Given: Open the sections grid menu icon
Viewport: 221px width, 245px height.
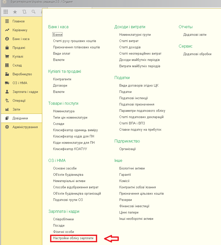Looking at the screenshot, I should coord(6,12).
